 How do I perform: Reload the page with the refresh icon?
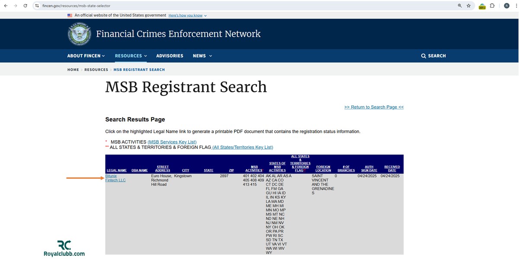click(25, 6)
